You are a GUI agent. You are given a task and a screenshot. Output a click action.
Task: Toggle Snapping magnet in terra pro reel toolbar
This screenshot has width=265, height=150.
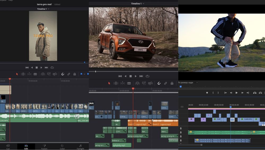point(63,74)
